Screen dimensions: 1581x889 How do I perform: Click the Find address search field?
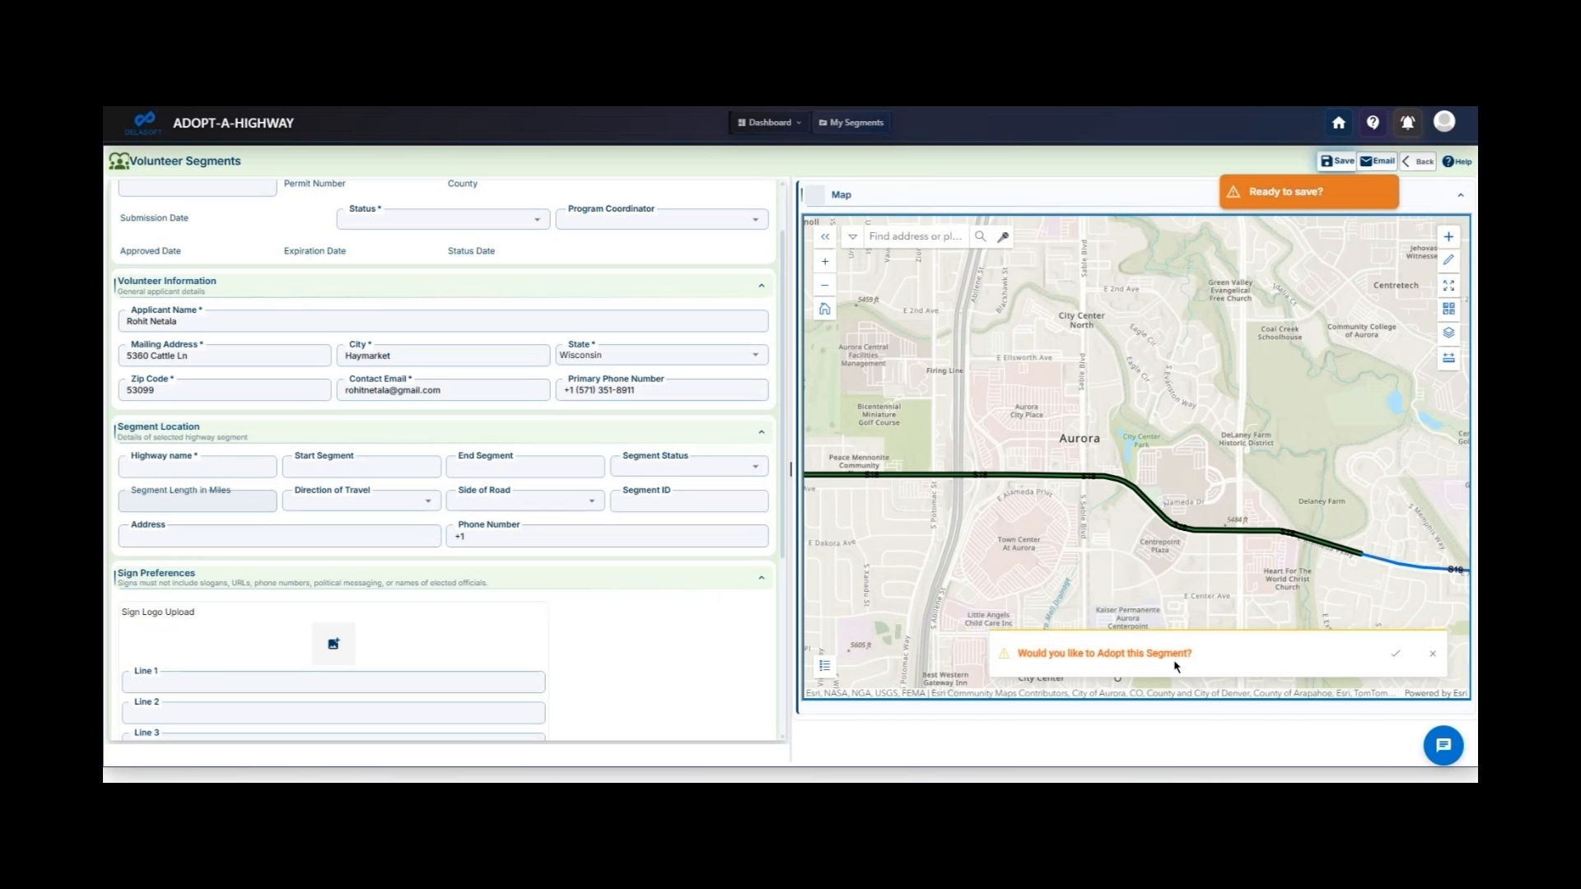915,236
